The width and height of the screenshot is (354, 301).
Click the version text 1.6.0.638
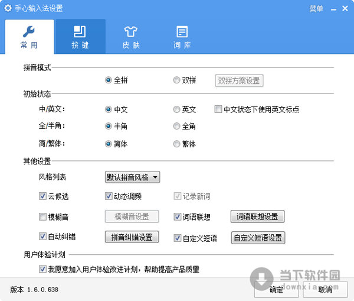tap(43, 290)
